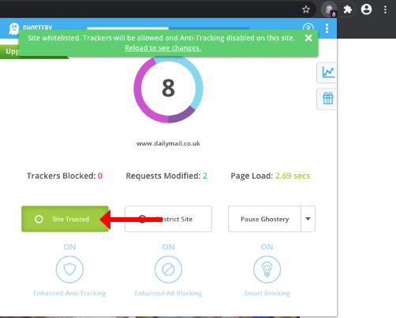The width and height of the screenshot is (396, 318).
Task: Click the Smart Blocking label
Action: coord(267,293)
